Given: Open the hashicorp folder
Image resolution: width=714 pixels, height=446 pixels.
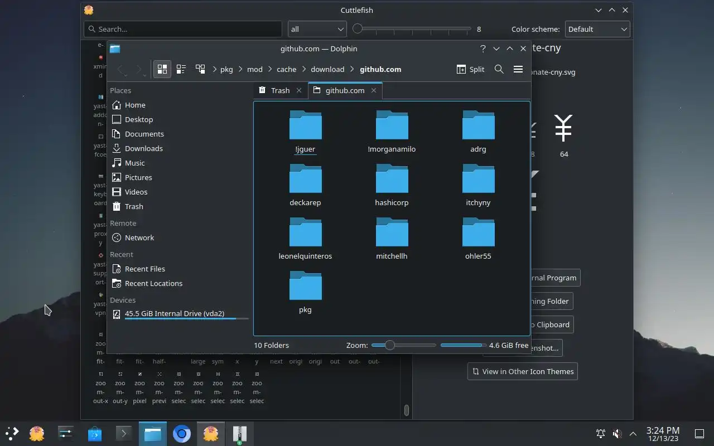Looking at the screenshot, I should pos(392,185).
